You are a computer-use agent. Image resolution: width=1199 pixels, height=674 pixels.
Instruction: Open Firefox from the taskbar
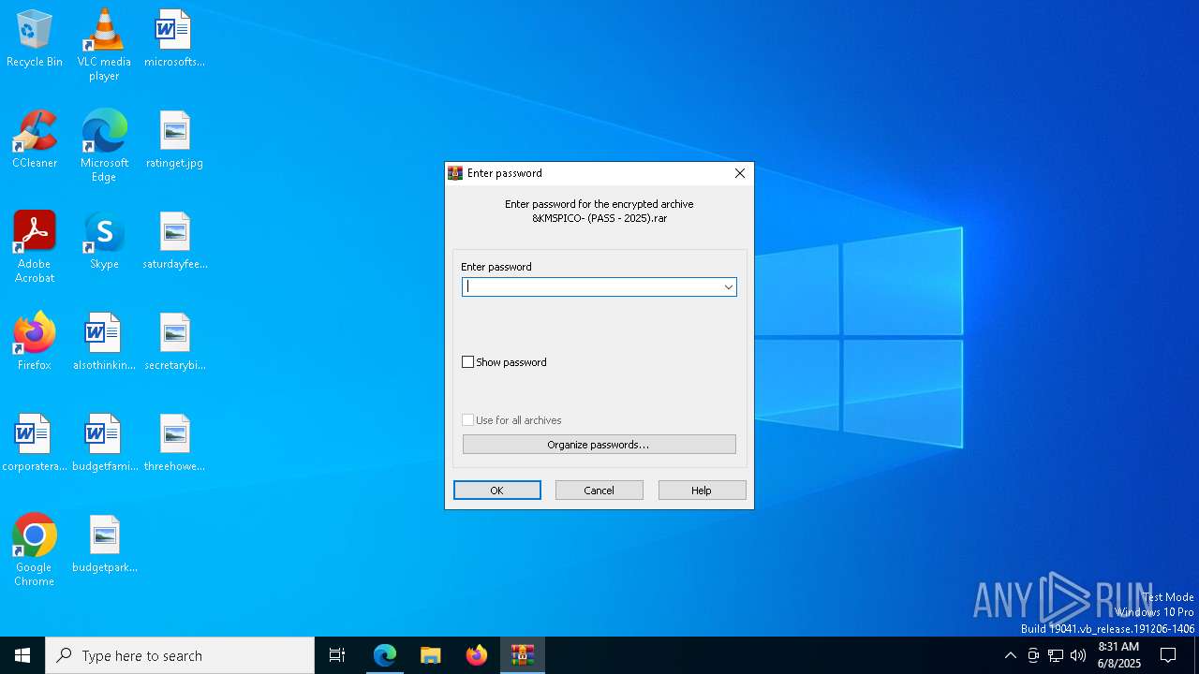pyautogui.click(x=477, y=655)
